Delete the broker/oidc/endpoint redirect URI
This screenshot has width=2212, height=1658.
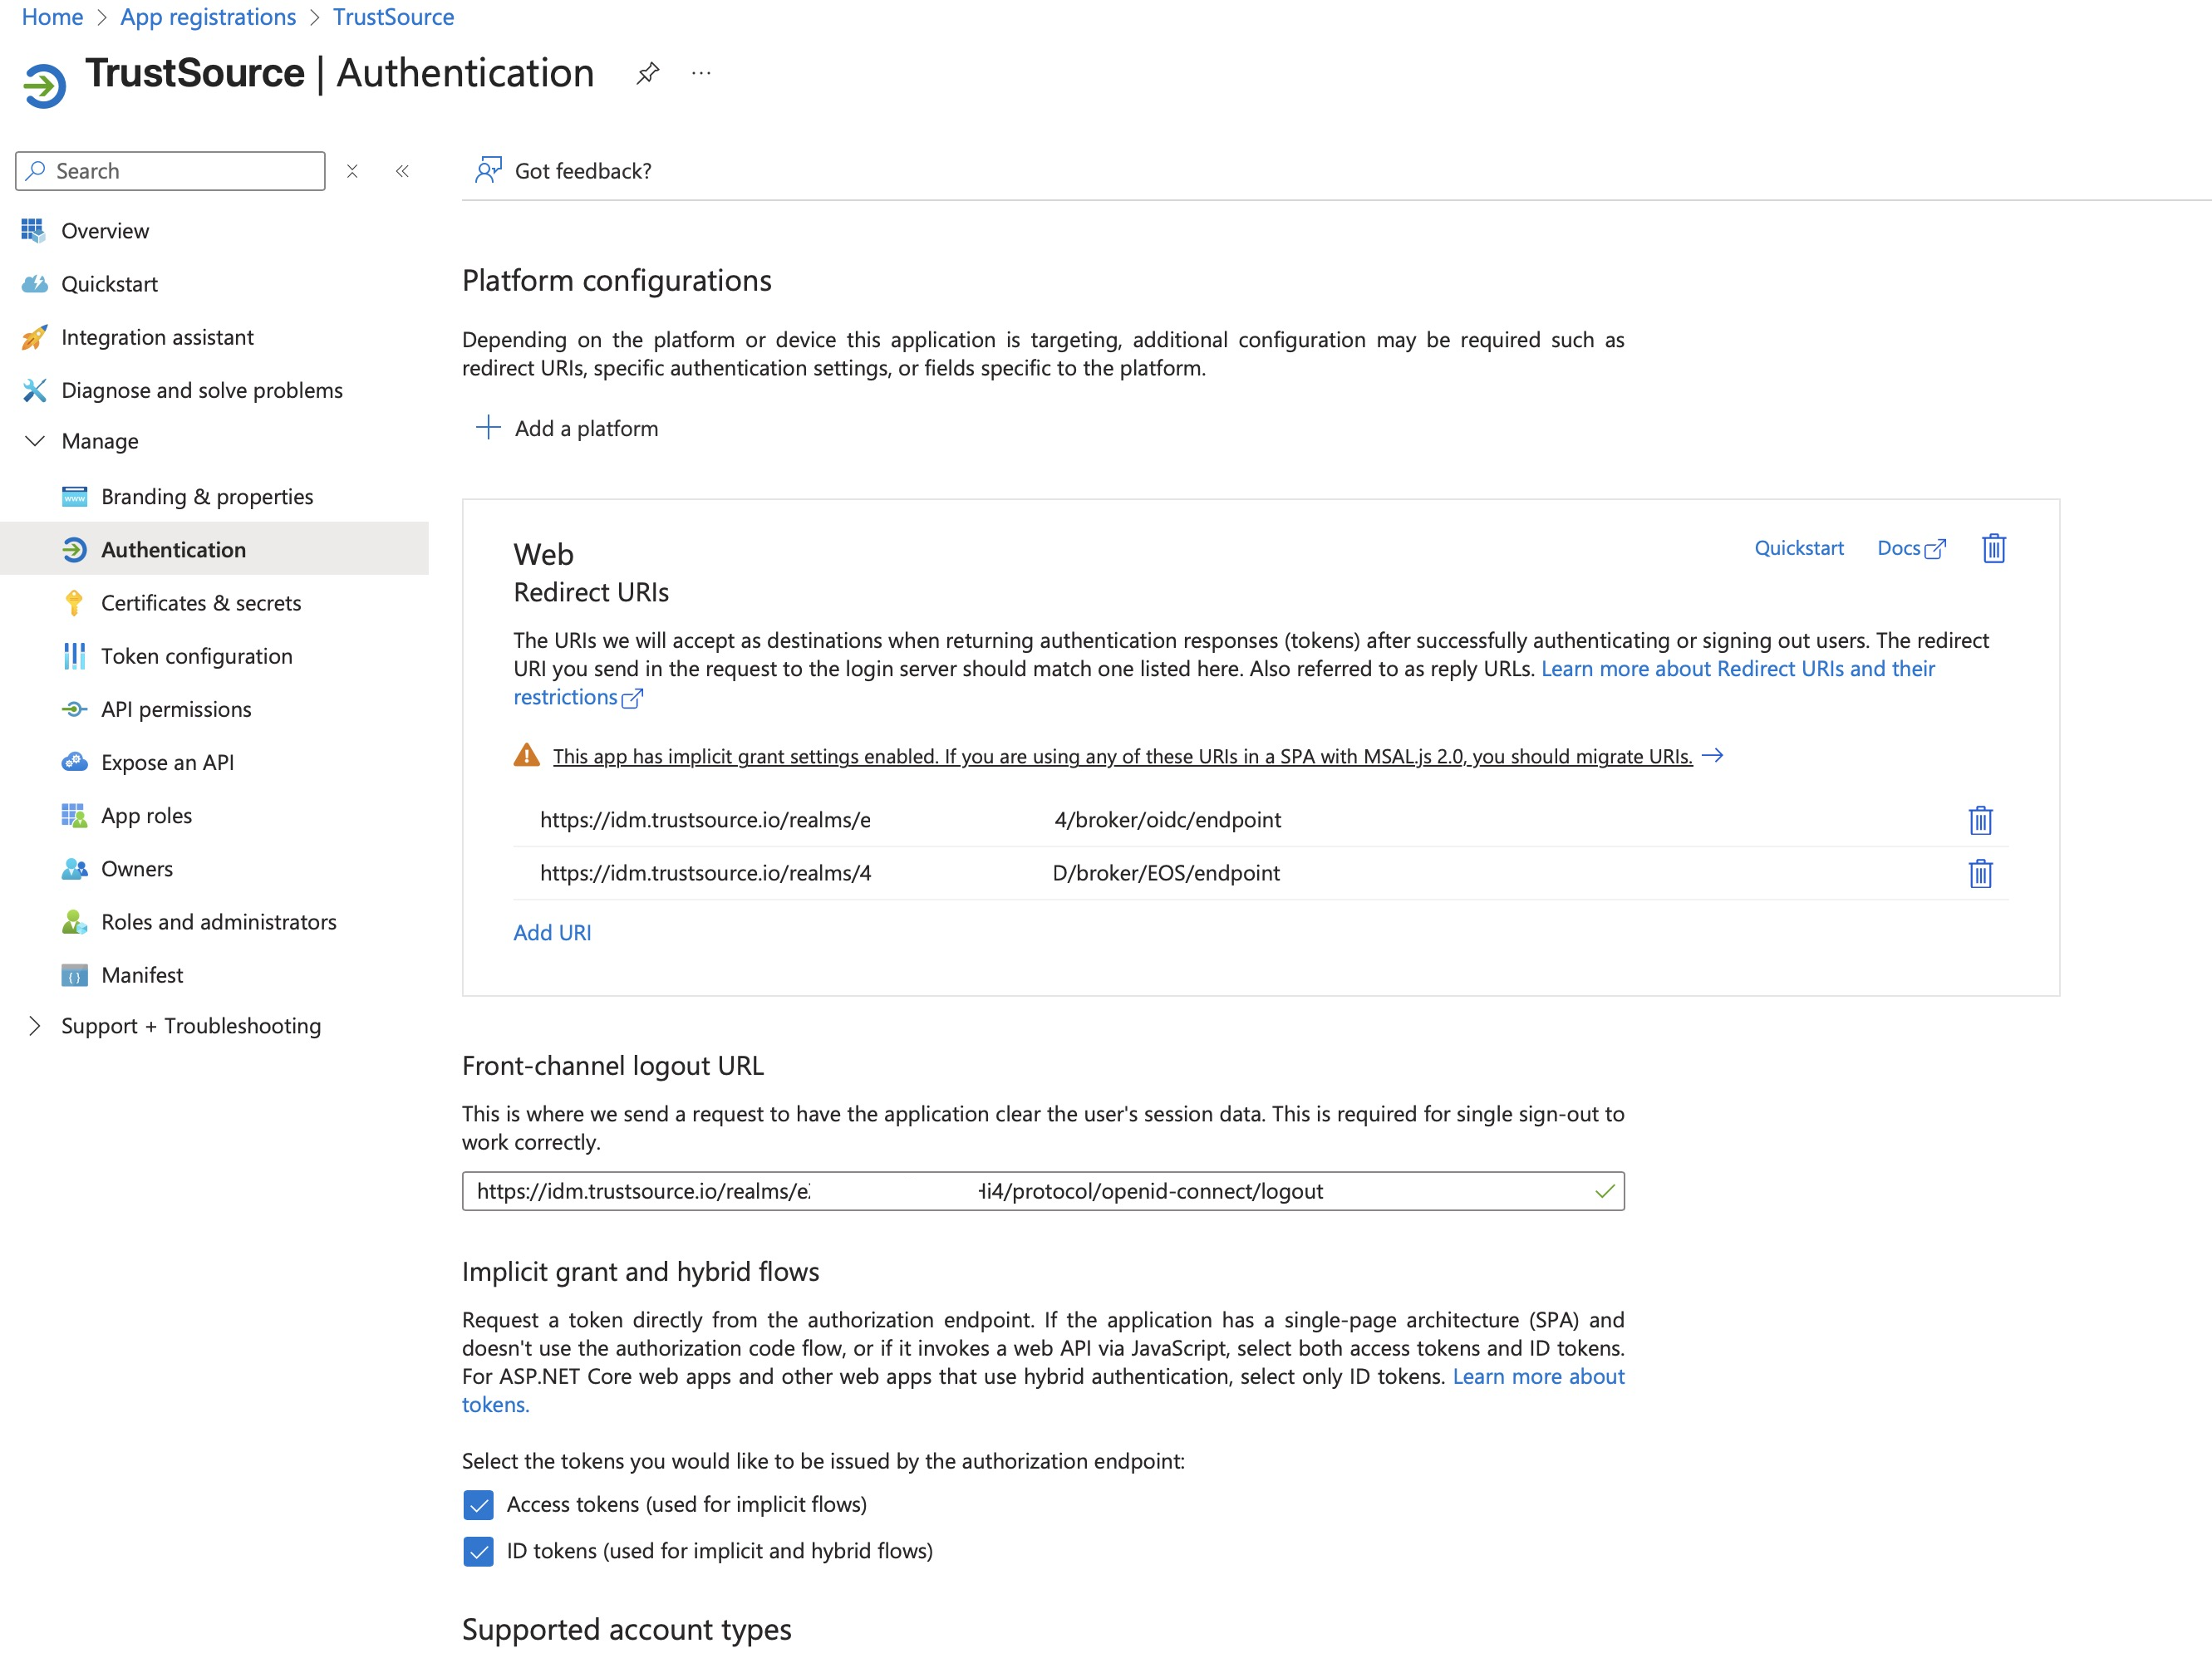pos(1980,820)
